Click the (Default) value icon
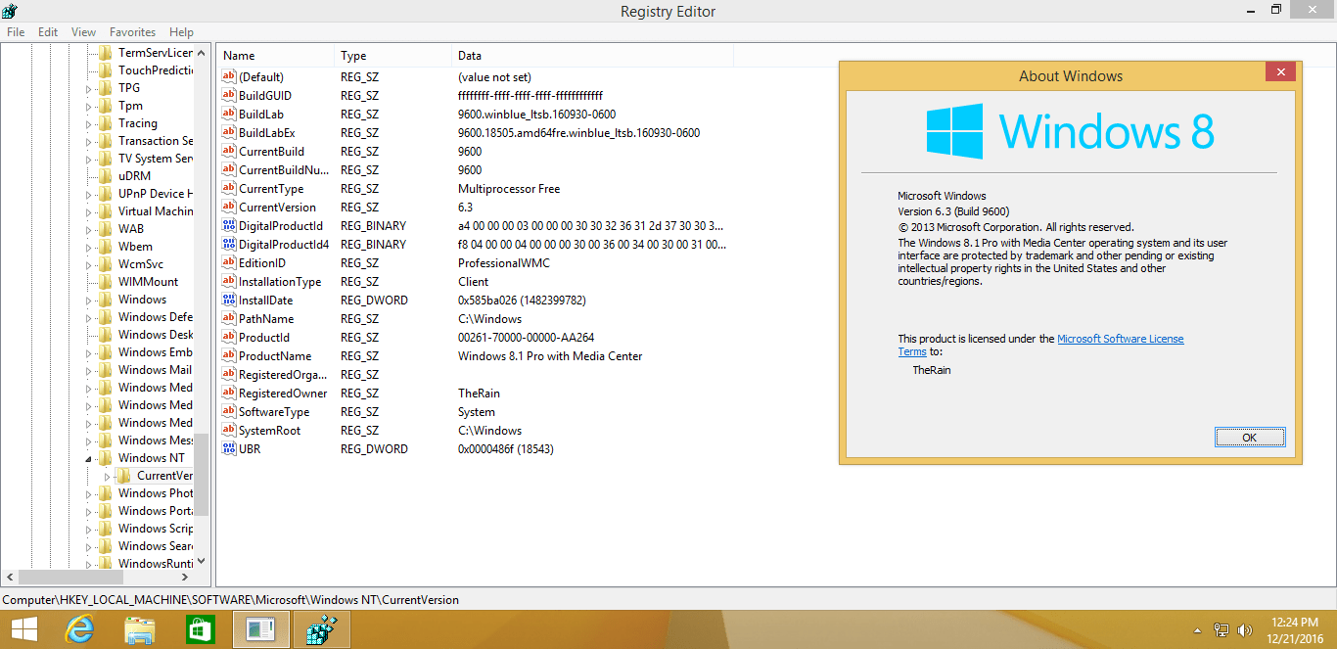This screenshot has width=1337, height=649. coord(230,77)
